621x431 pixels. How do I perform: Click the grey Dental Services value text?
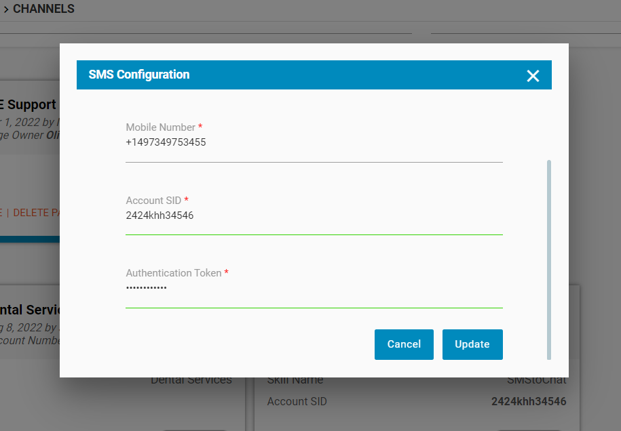pyautogui.click(x=191, y=380)
